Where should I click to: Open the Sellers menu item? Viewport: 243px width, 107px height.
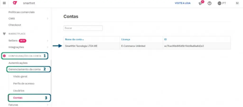point(13,40)
